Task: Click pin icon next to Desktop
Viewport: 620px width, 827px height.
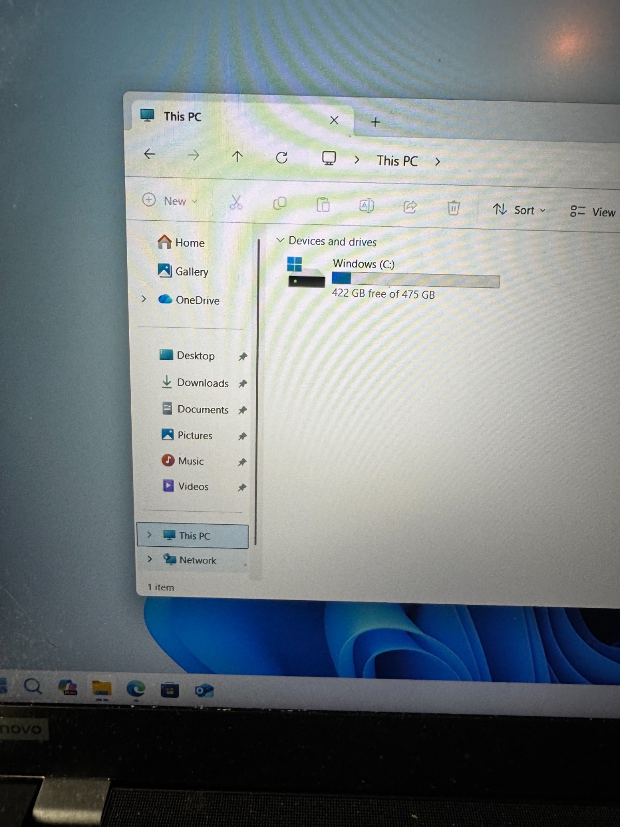Action: pos(243,357)
